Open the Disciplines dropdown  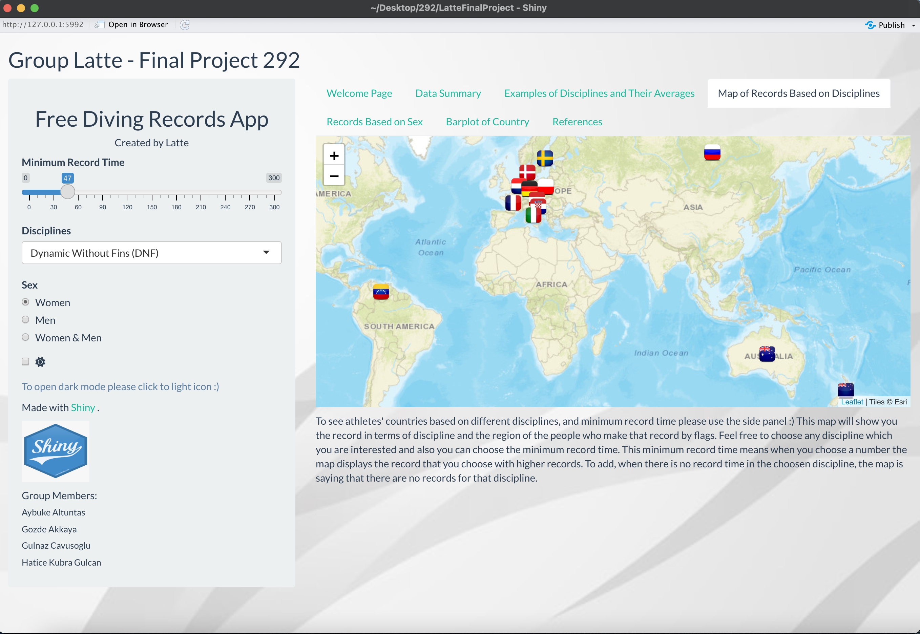coord(151,253)
